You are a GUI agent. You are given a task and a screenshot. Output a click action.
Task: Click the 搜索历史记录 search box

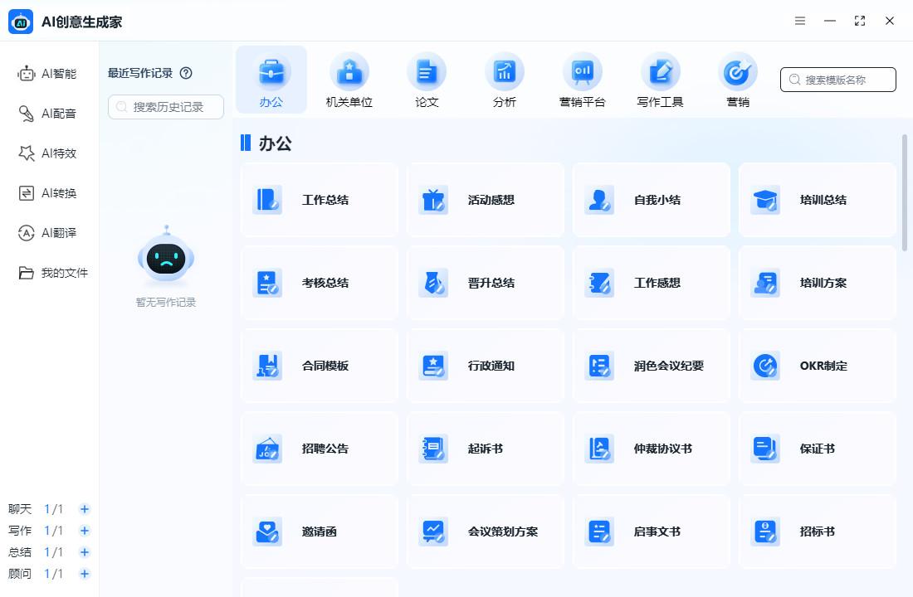pos(165,107)
